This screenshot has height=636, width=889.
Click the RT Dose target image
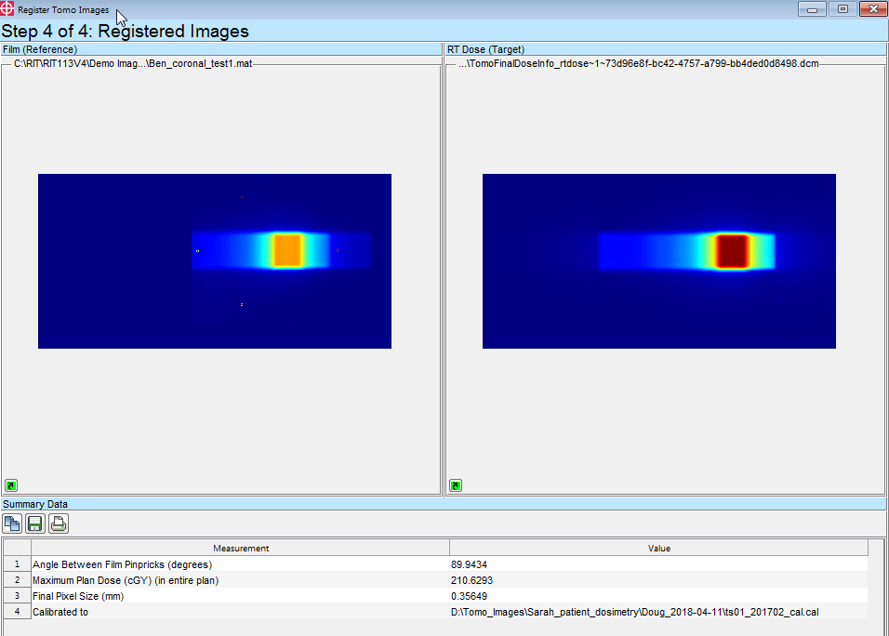coord(658,261)
